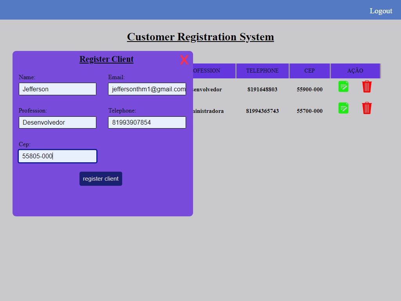Click the Cep field showing 55805-000

coord(57,156)
